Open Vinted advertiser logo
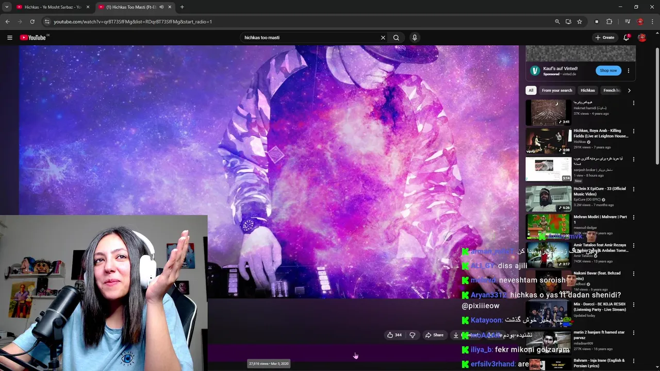The height and width of the screenshot is (371, 660). point(535,71)
